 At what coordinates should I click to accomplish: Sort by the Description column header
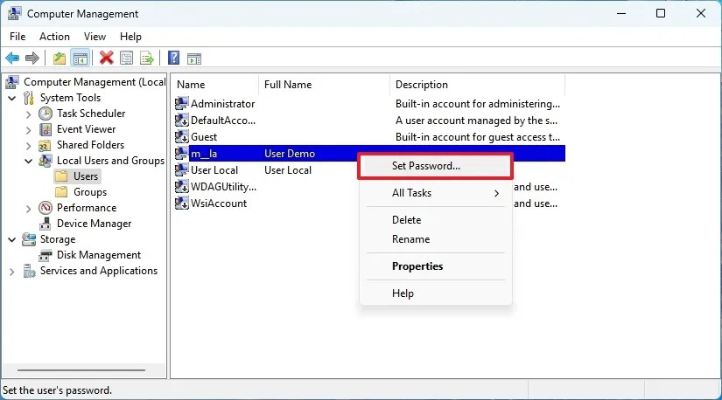click(477, 85)
